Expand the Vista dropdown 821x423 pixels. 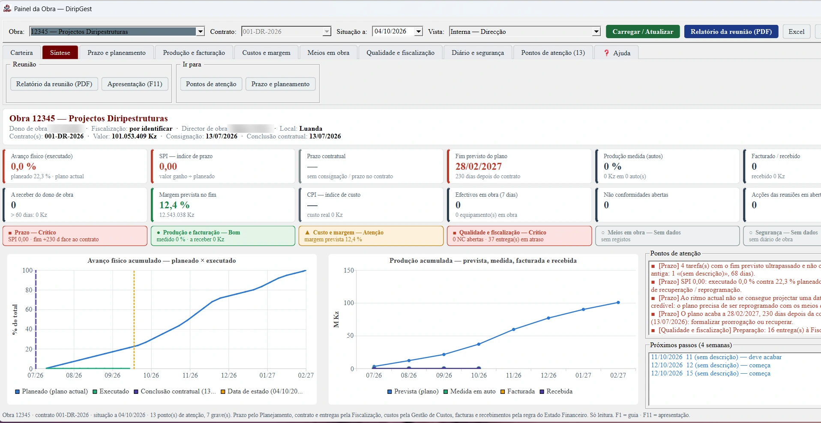pos(596,31)
